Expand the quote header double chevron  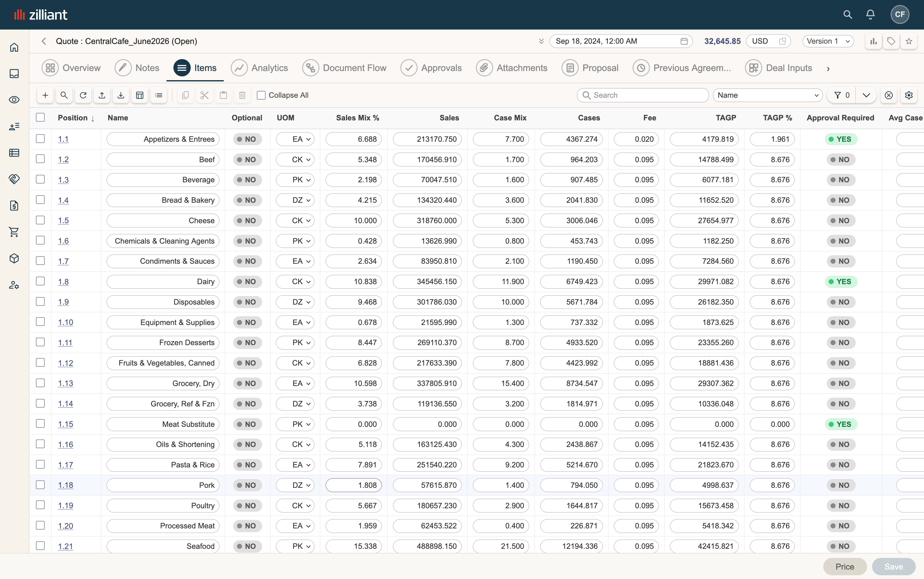pyautogui.click(x=541, y=41)
